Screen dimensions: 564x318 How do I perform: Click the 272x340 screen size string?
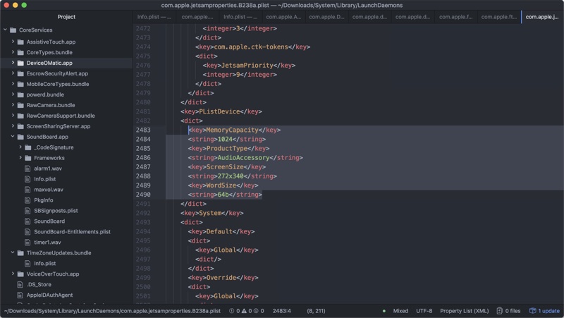click(x=231, y=176)
